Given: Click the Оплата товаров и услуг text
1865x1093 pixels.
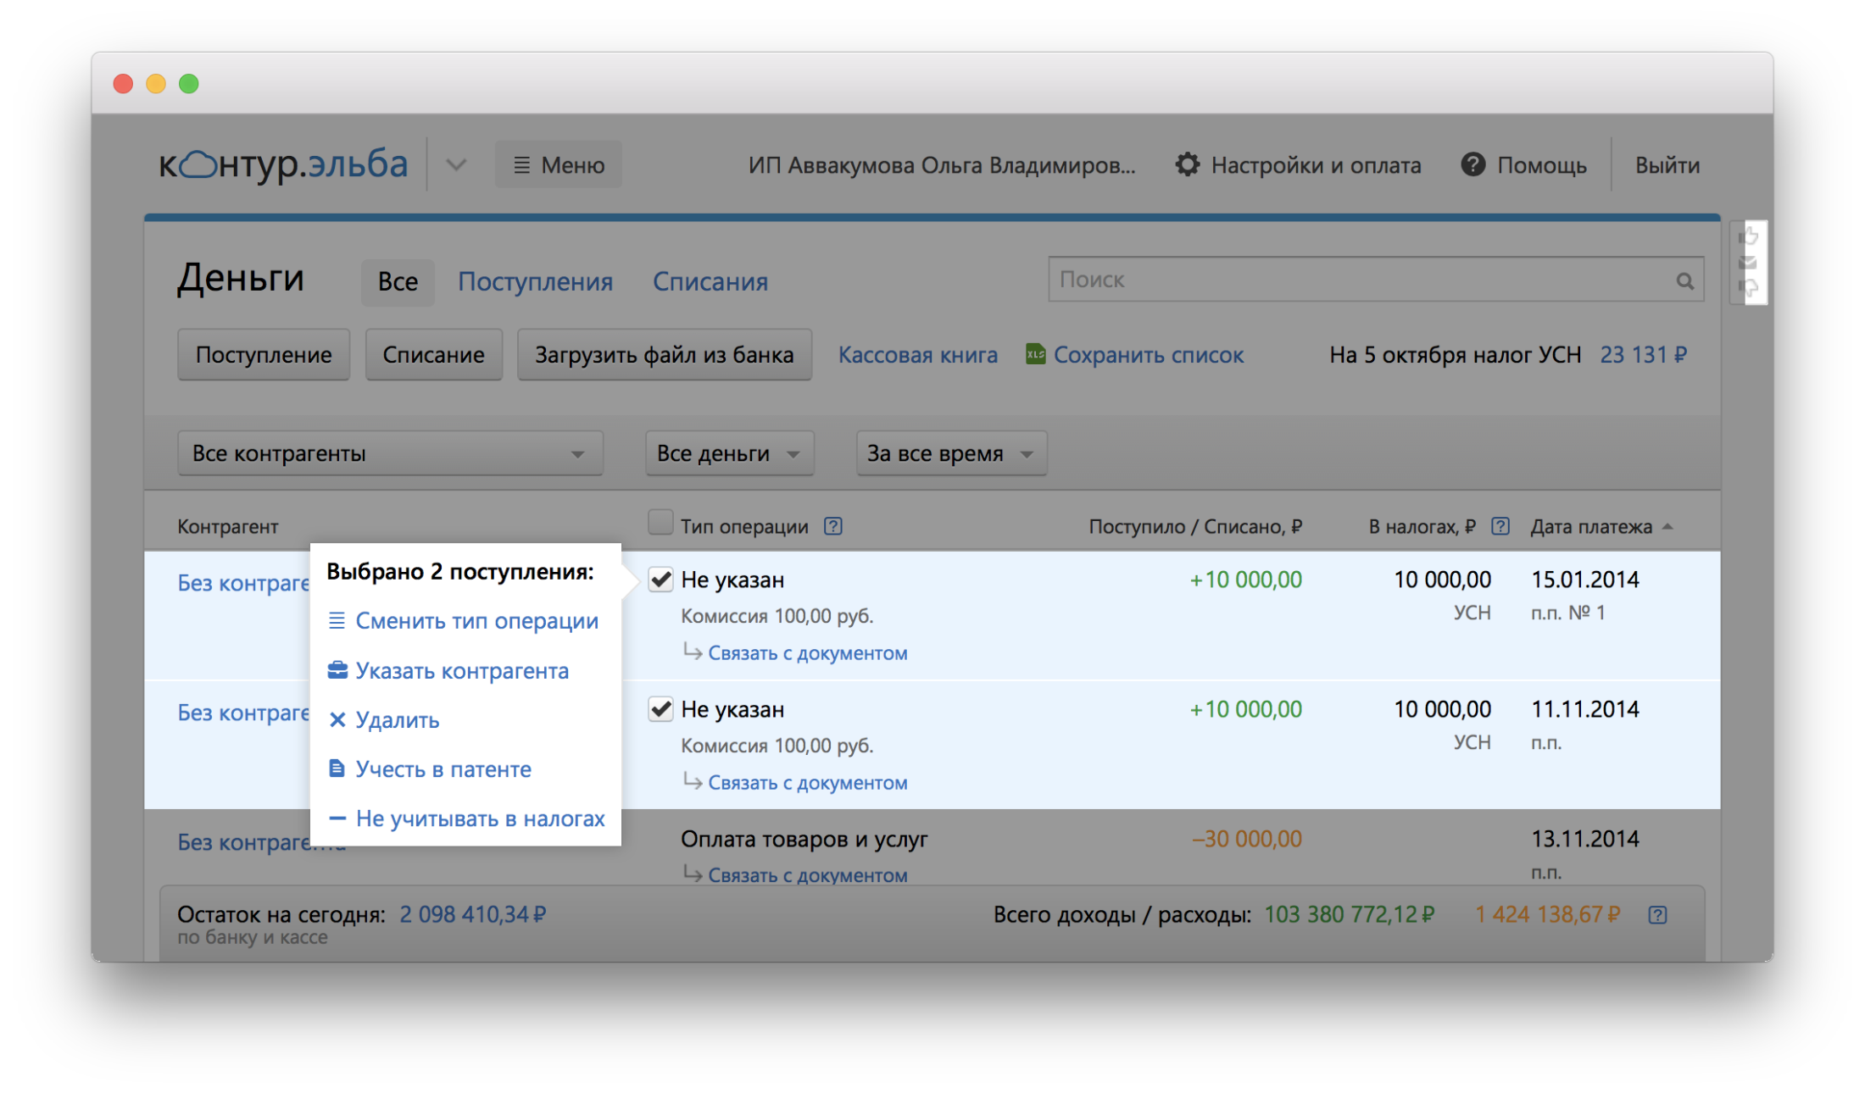Looking at the screenshot, I should coord(804,839).
